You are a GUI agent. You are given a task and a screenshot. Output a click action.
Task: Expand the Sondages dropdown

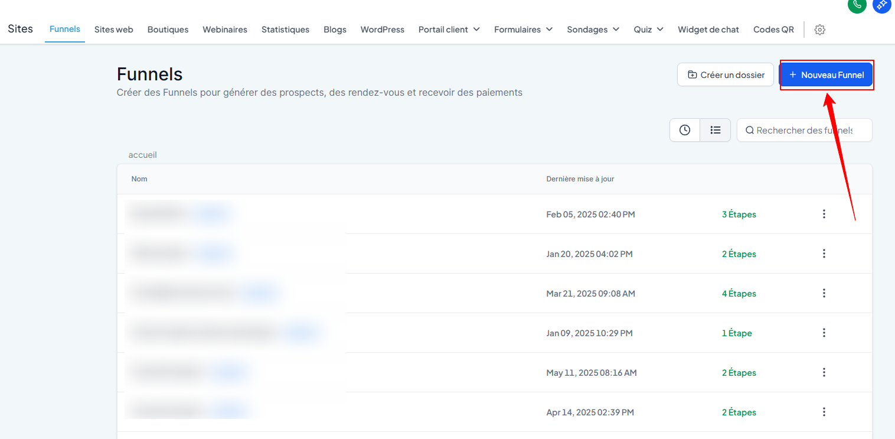593,30
